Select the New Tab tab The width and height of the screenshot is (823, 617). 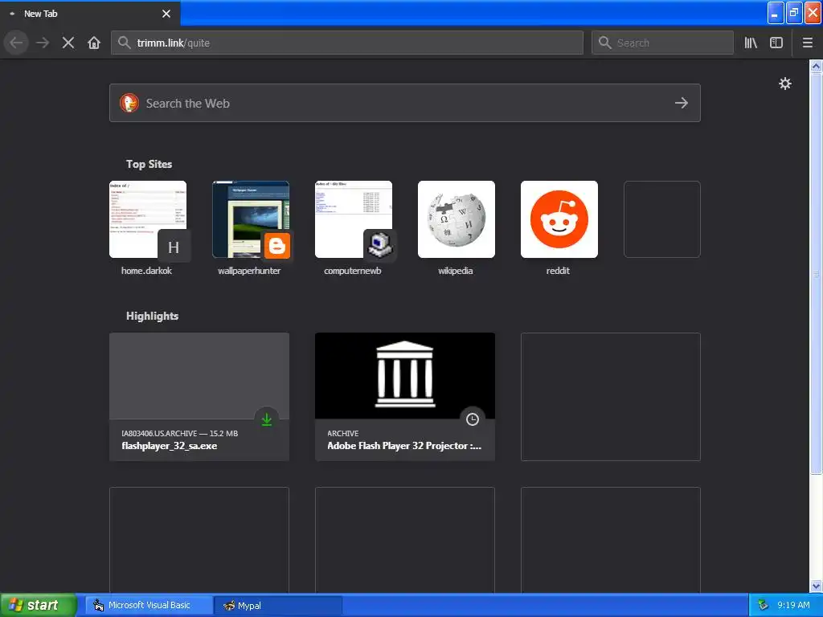90,14
